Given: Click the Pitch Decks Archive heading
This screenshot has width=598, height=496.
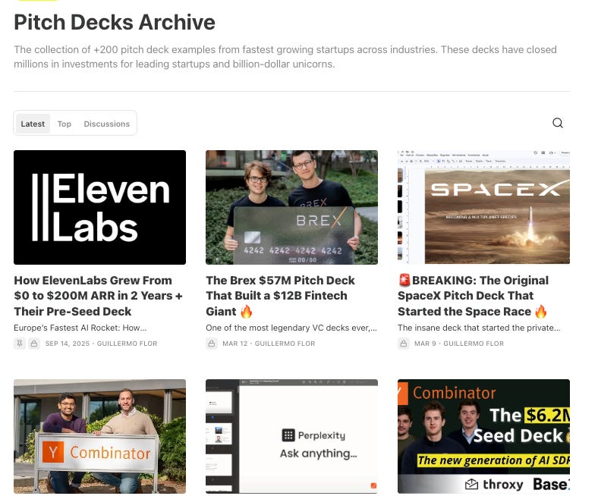Looking at the screenshot, I should 115,22.
